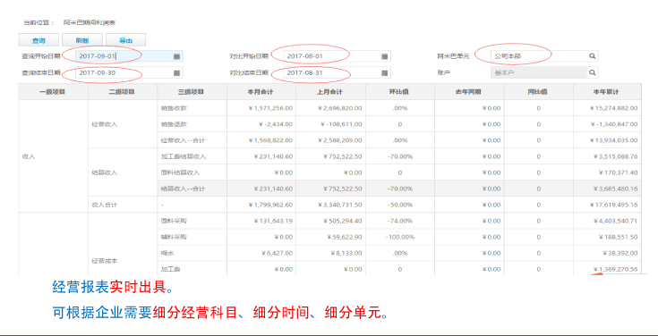The image size is (658, 336).
Task: Click the ¥505,294.40 value
Action: pyautogui.click(x=342, y=221)
